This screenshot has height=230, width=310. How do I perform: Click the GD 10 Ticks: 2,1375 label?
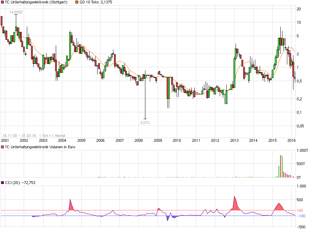[96, 2]
